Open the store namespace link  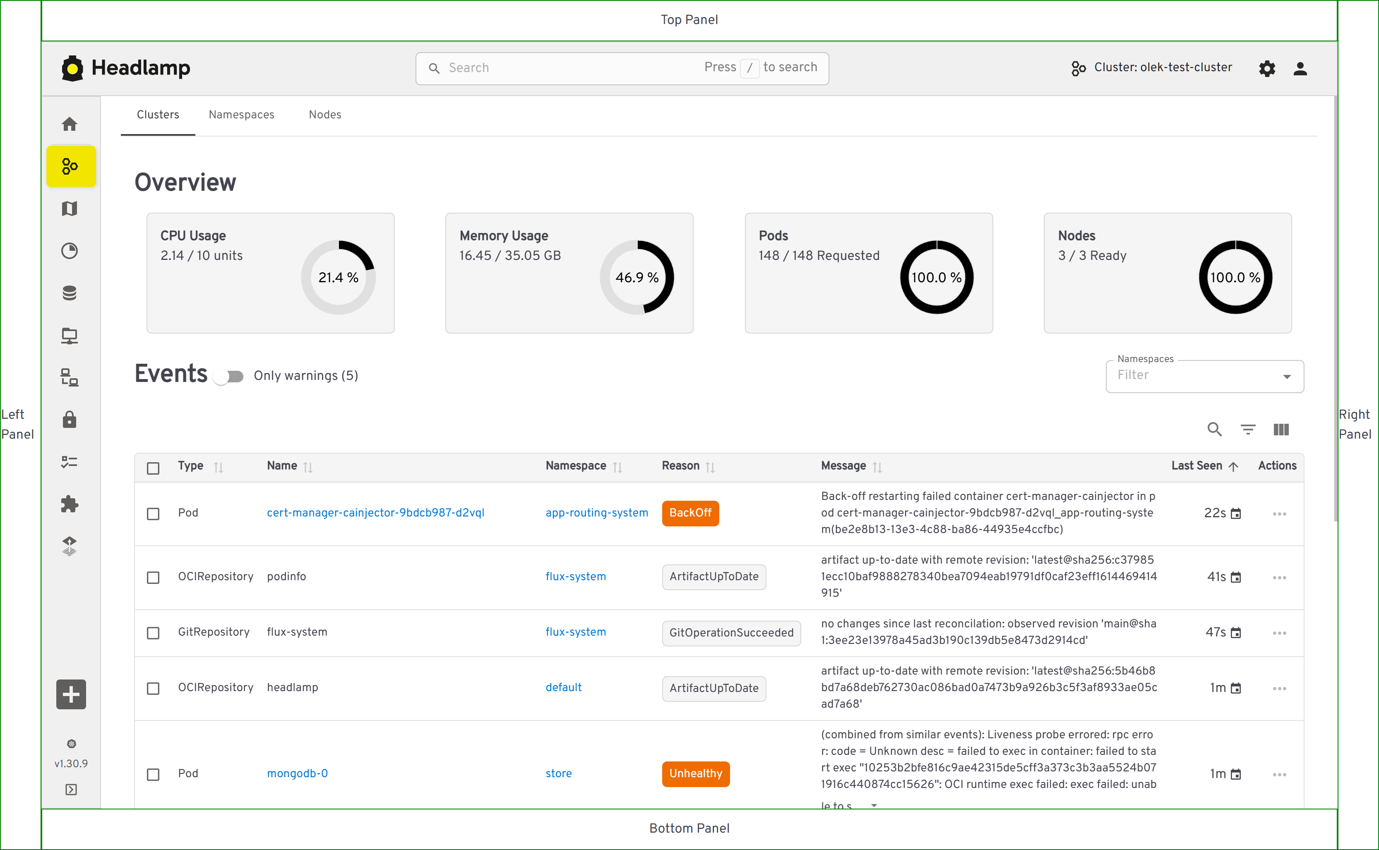pyautogui.click(x=558, y=773)
